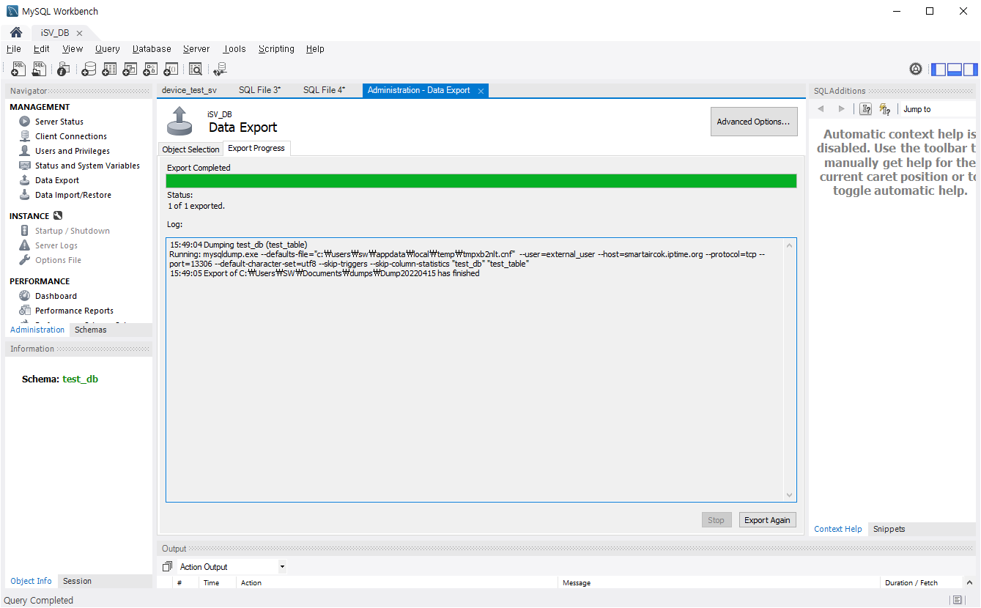
Task: Create a new view toolbar icon
Action: click(130, 69)
